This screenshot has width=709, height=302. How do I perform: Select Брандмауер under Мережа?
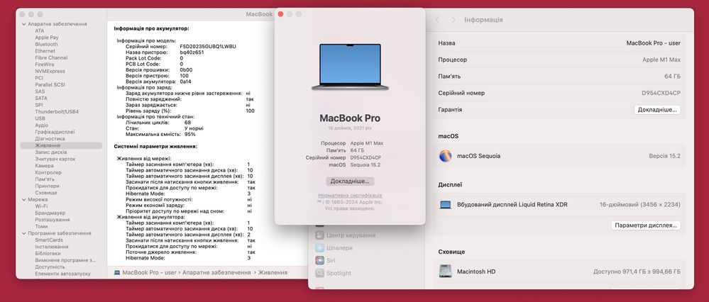pyautogui.click(x=50, y=213)
